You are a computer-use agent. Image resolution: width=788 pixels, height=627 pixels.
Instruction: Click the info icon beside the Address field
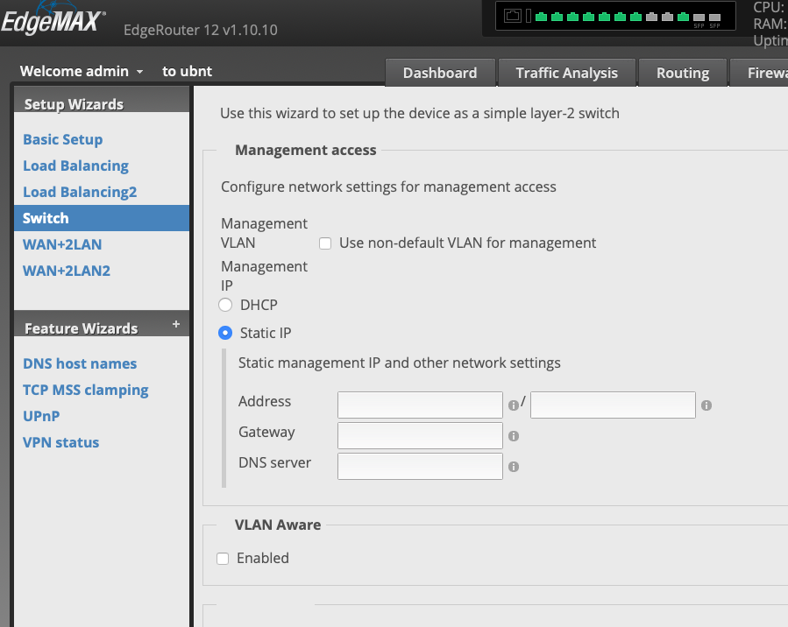click(515, 405)
